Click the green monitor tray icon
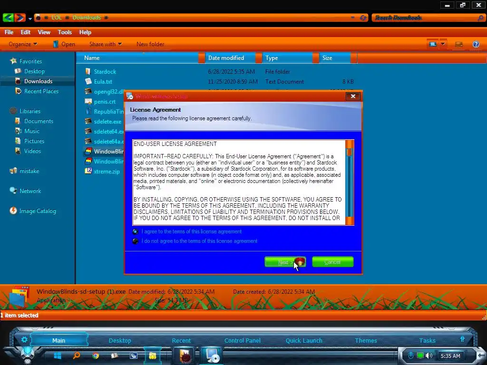Viewport: 487px width, 365px height. 420,355
